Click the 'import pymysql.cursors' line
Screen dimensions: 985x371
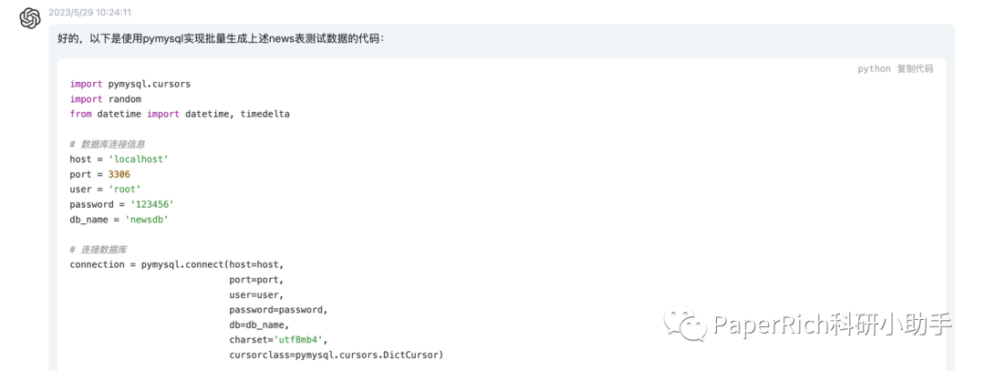[x=130, y=84]
